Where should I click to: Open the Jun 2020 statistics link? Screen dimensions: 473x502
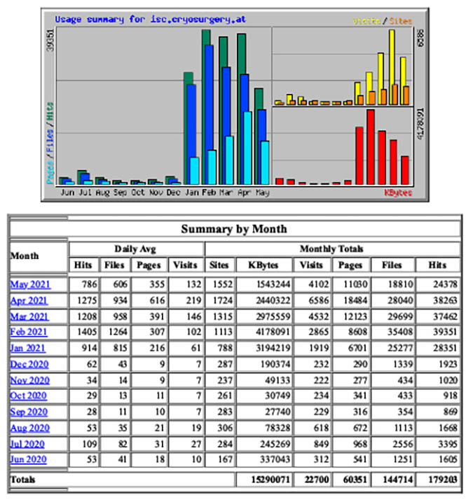coord(29,459)
